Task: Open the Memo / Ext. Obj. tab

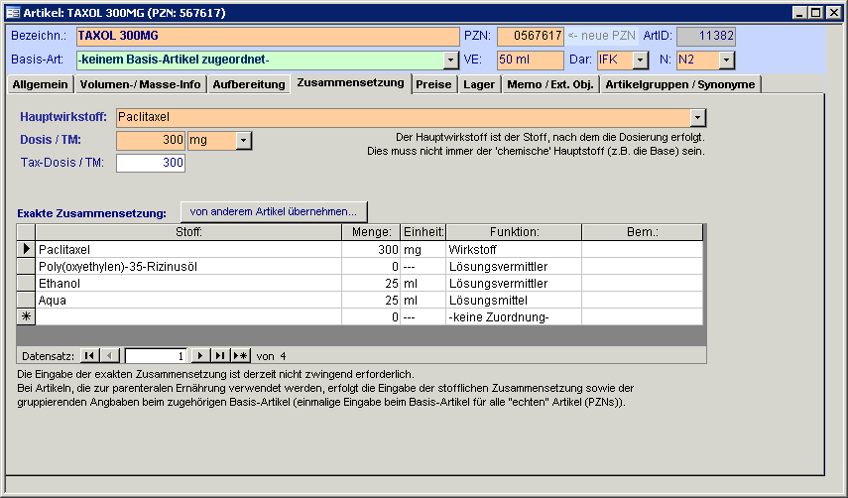Action: pyautogui.click(x=550, y=84)
